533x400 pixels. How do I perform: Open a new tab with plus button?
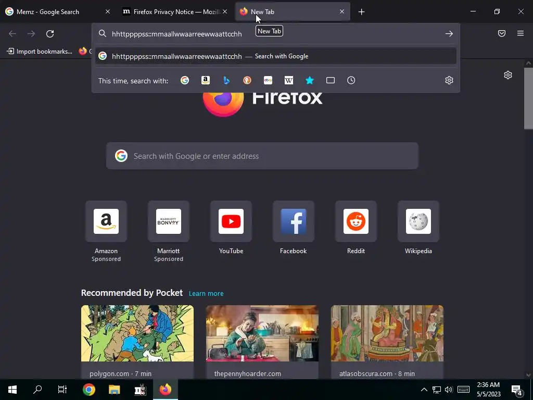point(361,12)
